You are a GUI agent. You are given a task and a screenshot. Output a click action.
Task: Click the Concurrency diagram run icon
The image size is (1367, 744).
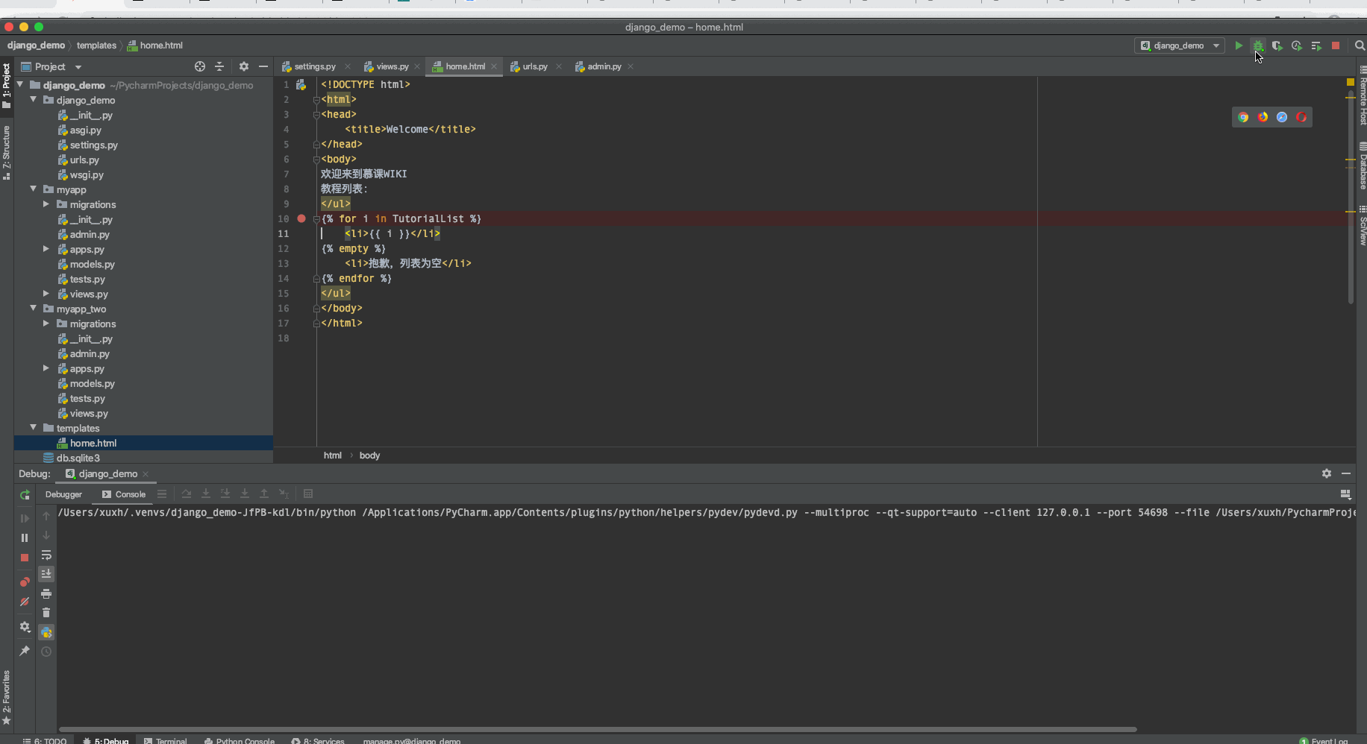pos(1316,45)
